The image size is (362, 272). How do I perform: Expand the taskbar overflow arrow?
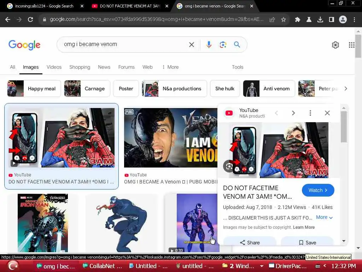[x=262, y=266]
